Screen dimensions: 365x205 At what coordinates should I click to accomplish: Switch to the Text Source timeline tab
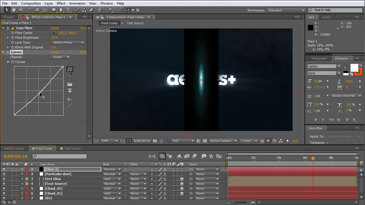[72, 148]
